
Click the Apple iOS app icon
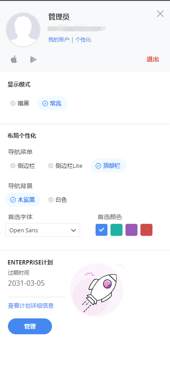point(14,59)
